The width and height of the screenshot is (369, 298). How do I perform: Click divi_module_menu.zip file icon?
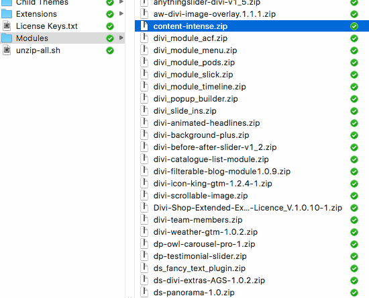tap(144, 50)
